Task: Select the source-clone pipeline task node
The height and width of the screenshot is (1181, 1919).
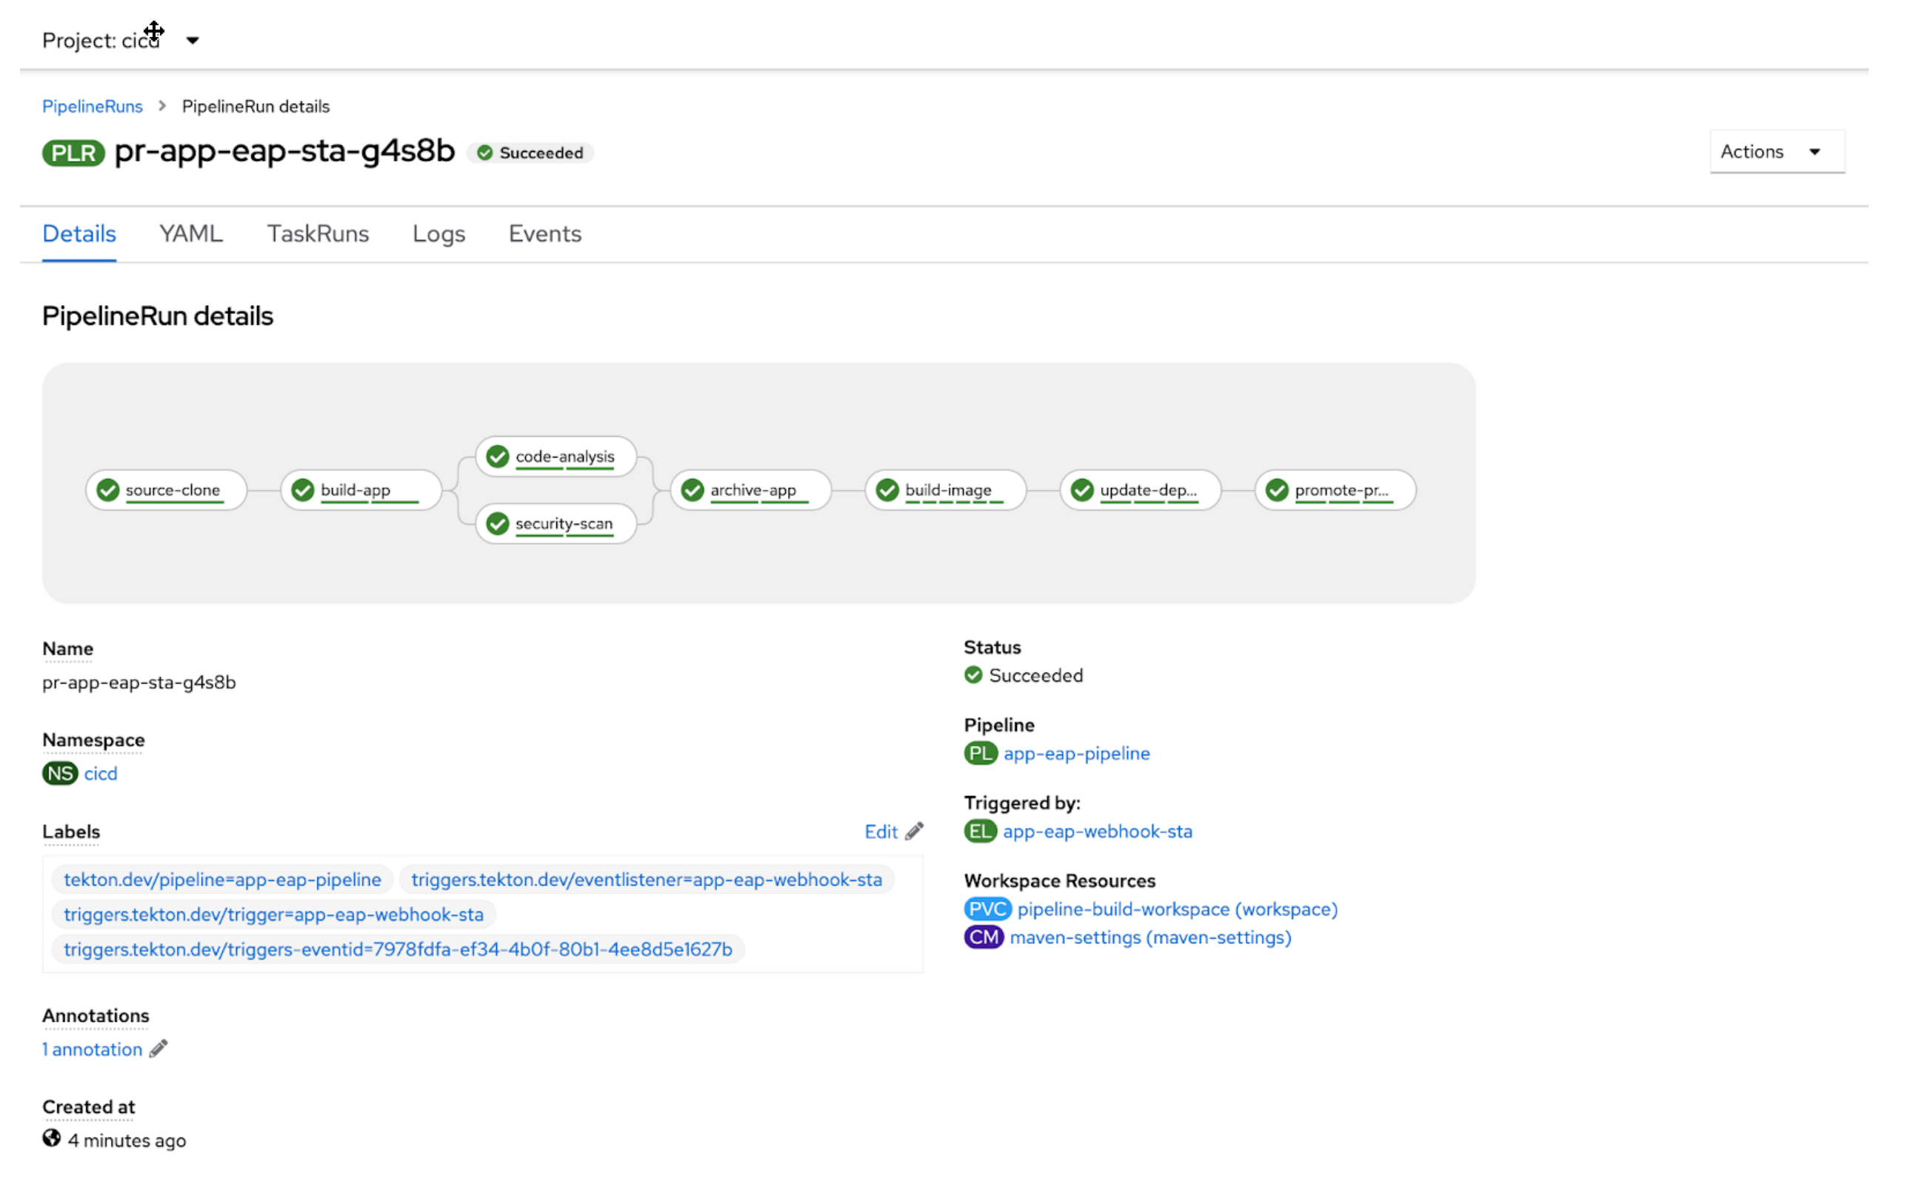Action: [x=165, y=489]
